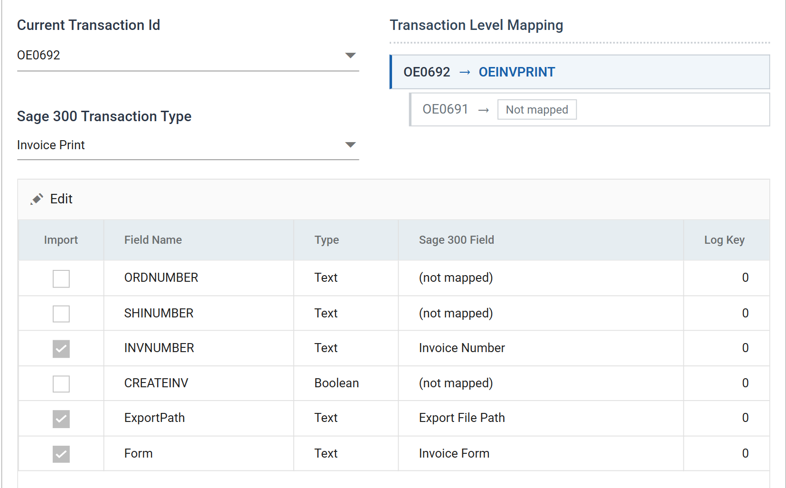Toggle Import checkbox for CREATEINV
This screenshot has height=488, width=786.
coord(61,384)
